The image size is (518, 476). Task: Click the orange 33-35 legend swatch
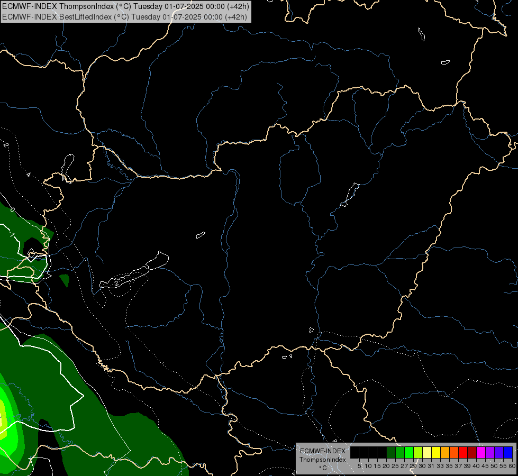(x=445, y=452)
